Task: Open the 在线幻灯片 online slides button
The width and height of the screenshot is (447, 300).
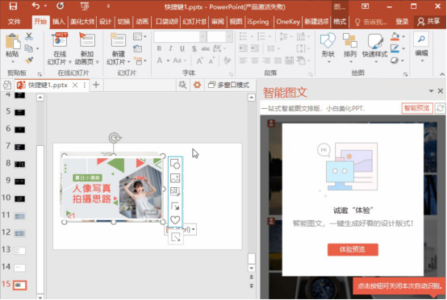Action: tap(60, 48)
